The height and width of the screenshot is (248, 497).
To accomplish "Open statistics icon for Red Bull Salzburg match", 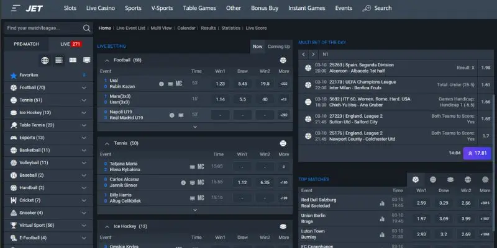I will click(x=382, y=203).
